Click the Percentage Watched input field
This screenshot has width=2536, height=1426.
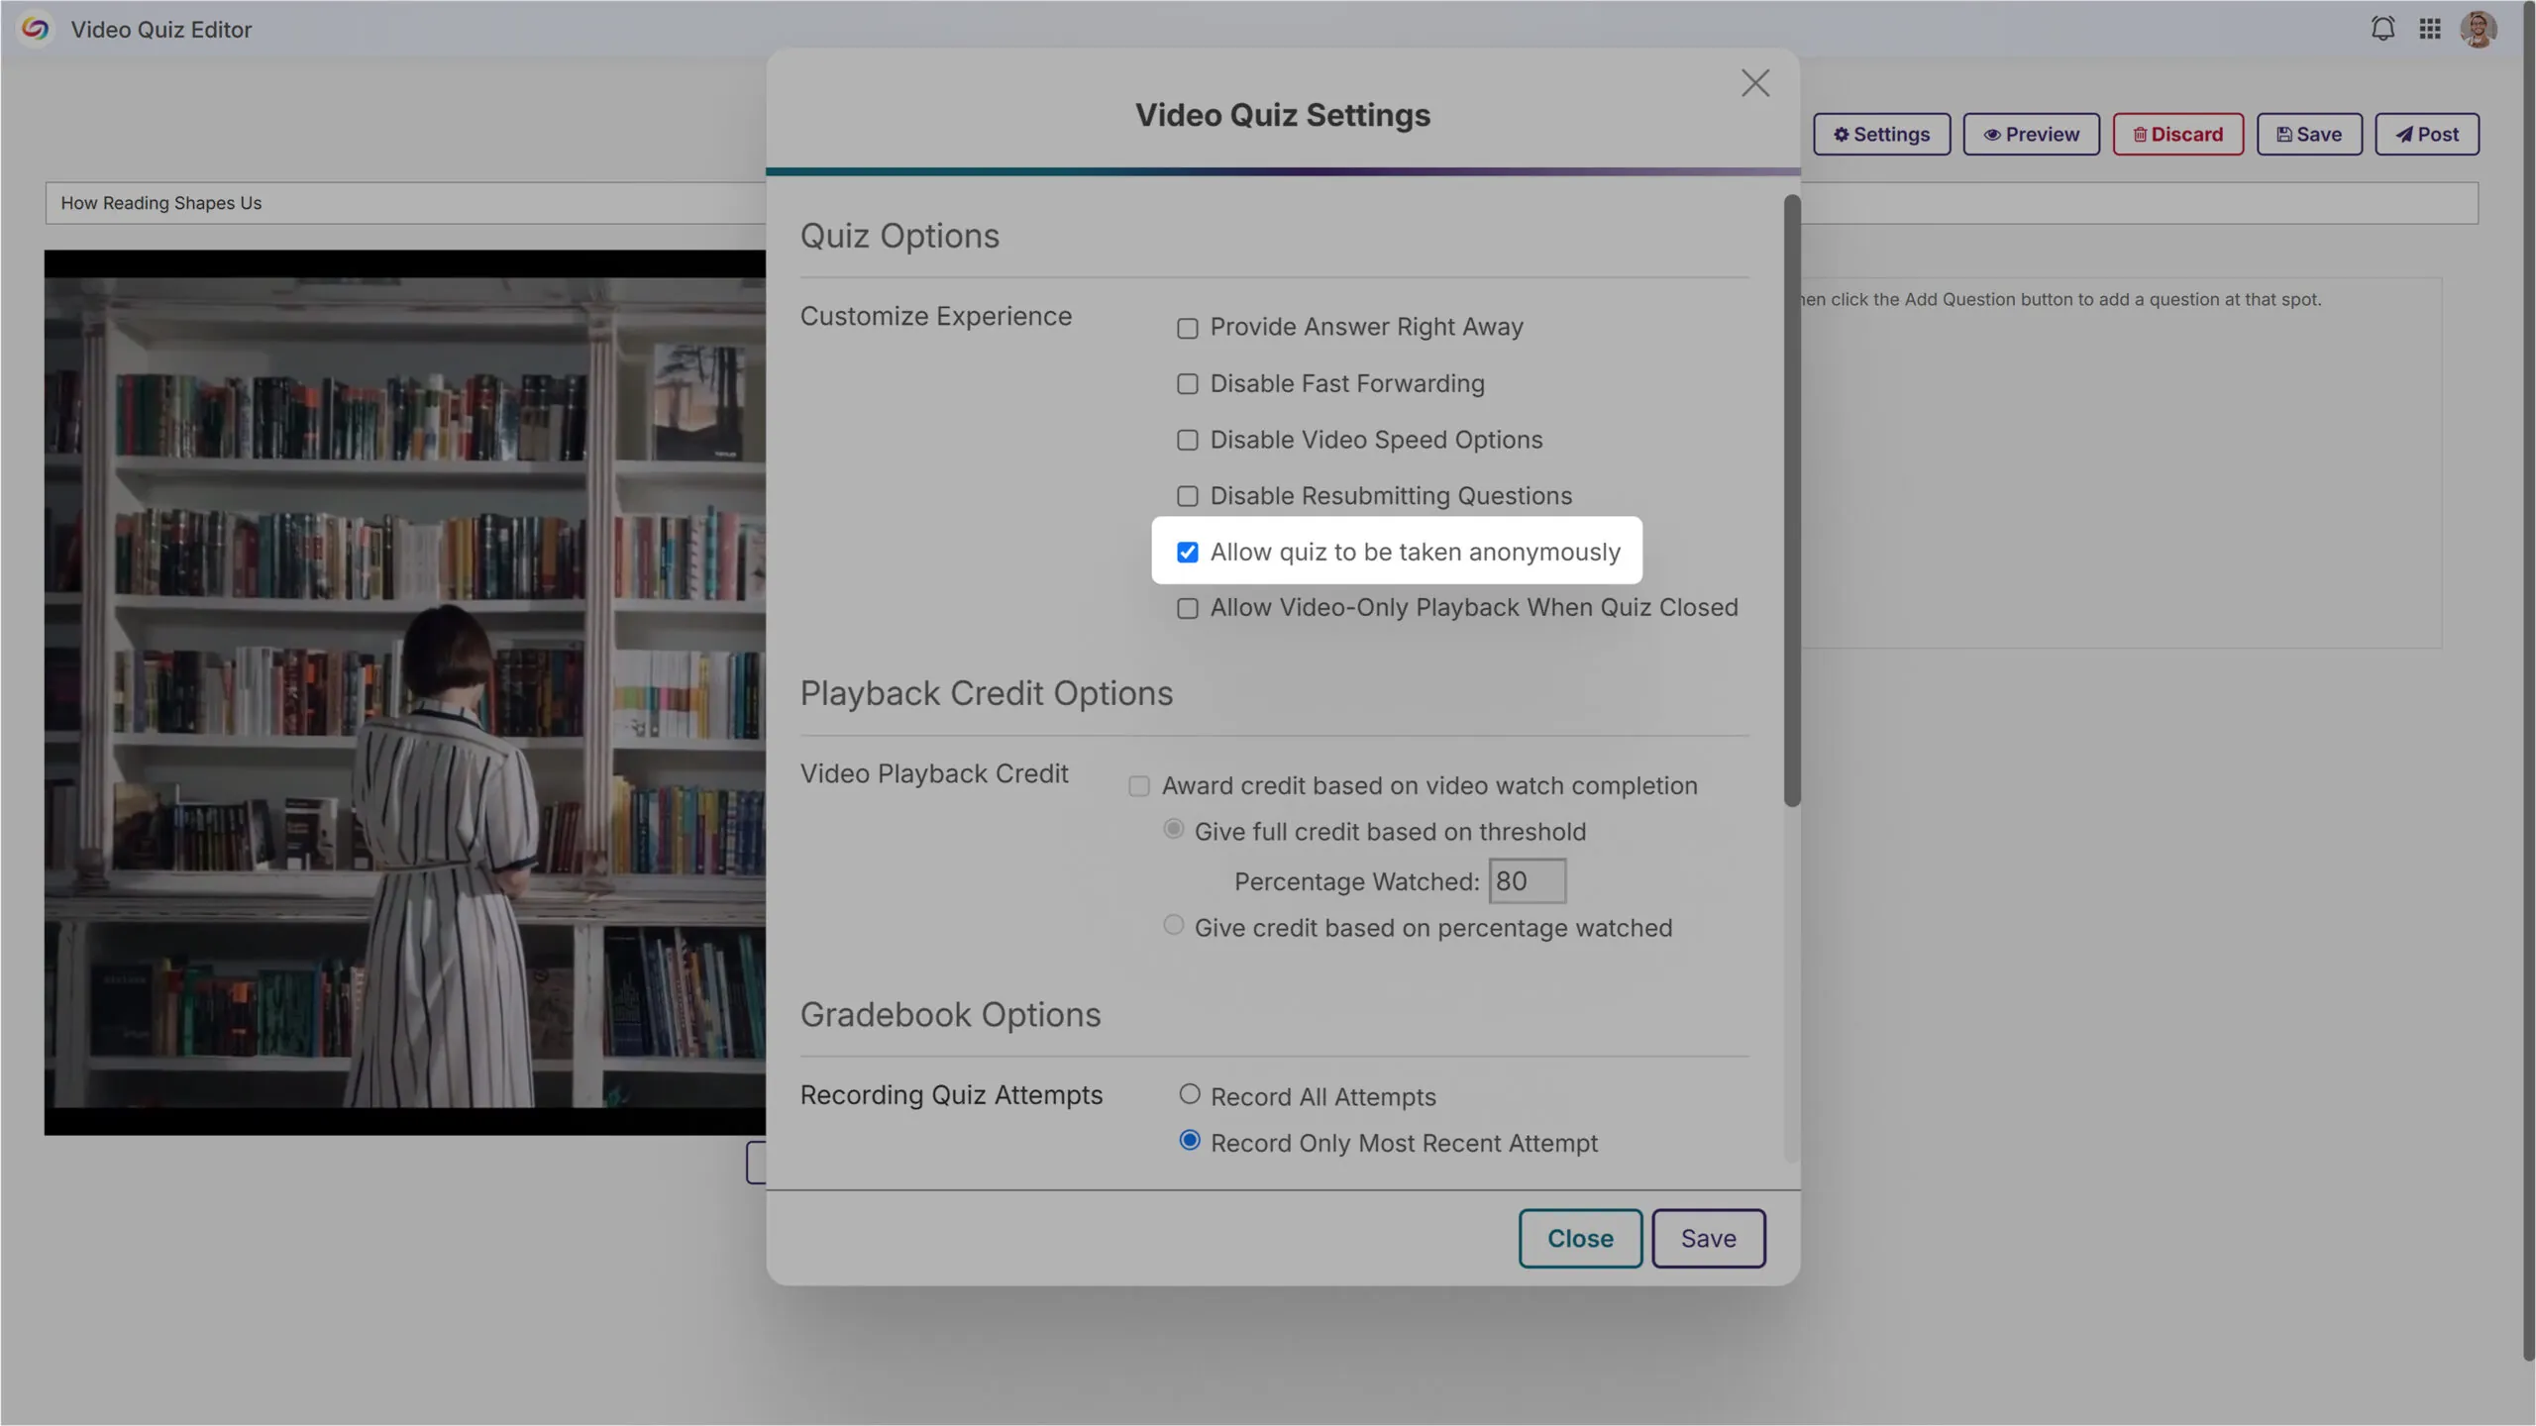coord(1526,881)
